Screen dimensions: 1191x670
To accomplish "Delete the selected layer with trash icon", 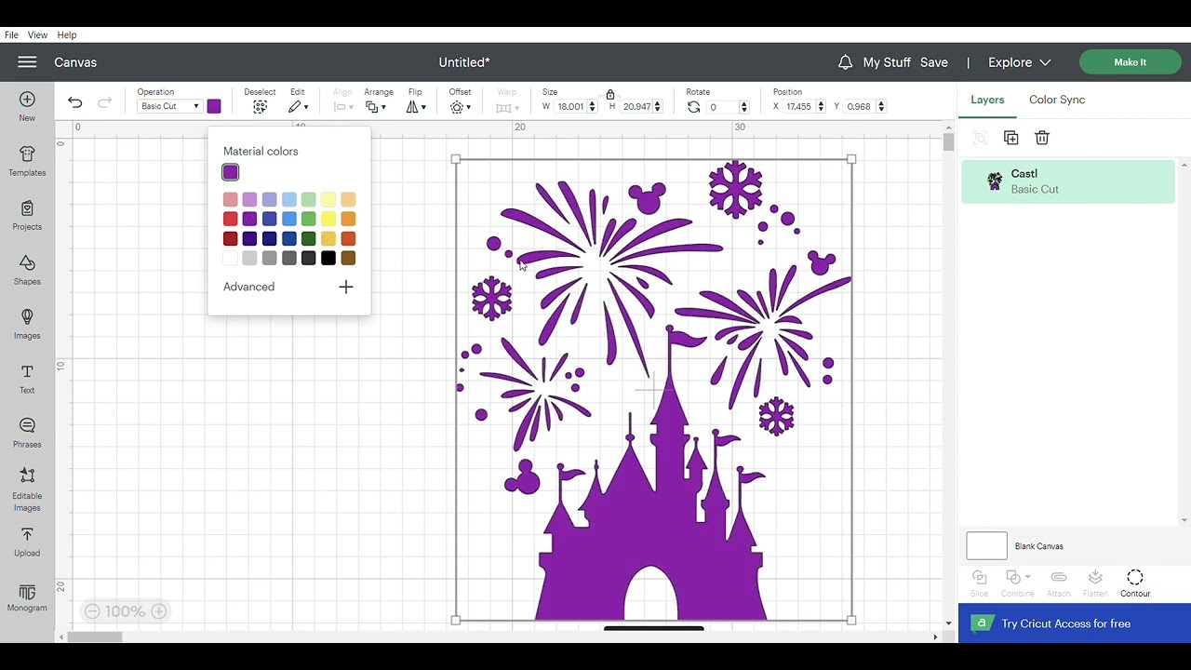I will [1042, 138].
